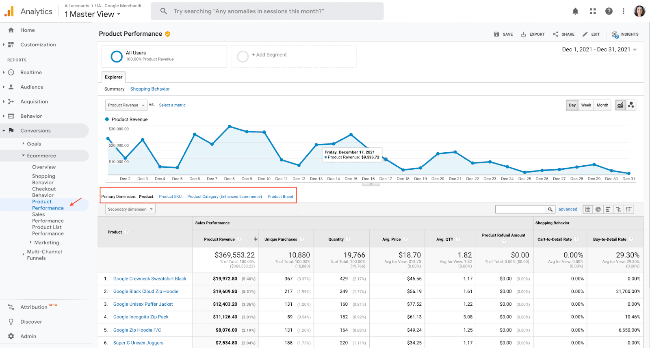Click the table search magnifier button
Image resolution: width=650 pixels, height=348 pixels.
coord(550,210)
